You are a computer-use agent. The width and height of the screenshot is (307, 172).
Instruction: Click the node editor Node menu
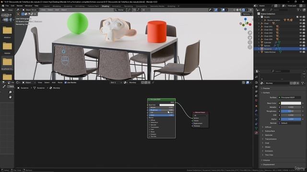click(x=60, y=83)
